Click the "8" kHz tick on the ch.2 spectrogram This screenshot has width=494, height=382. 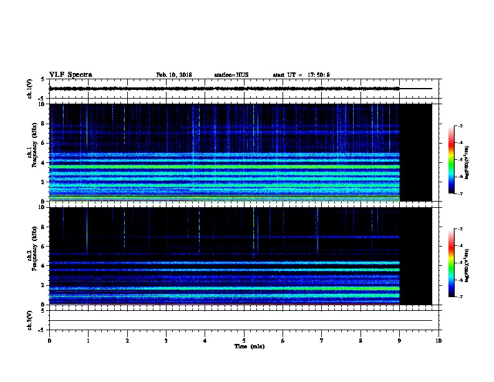pos(43,227)
